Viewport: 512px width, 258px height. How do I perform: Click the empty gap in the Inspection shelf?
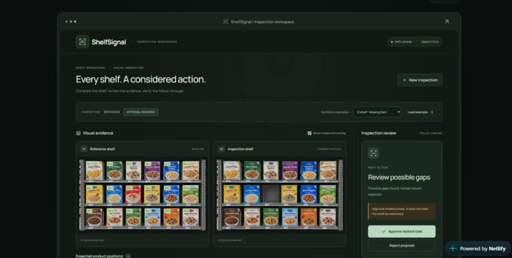coord(271,194)
